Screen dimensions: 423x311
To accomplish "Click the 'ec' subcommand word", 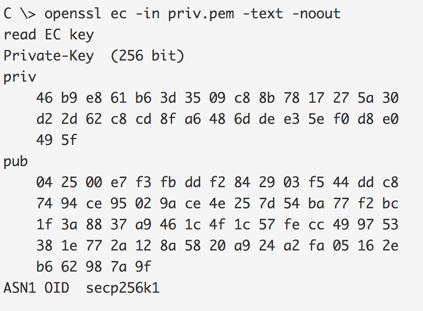I will (x=119, y=14).
